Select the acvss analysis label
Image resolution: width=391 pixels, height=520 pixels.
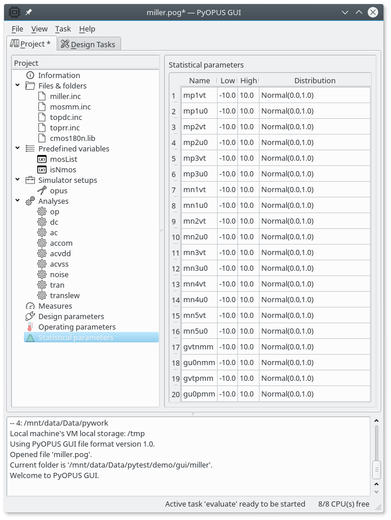click(x=59, y=264)
